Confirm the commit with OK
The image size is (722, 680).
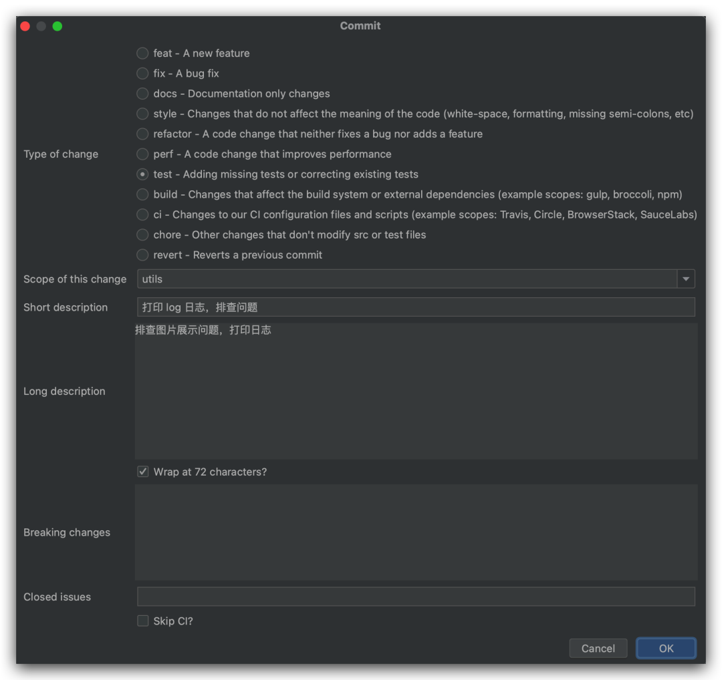[x=665, y=648]
